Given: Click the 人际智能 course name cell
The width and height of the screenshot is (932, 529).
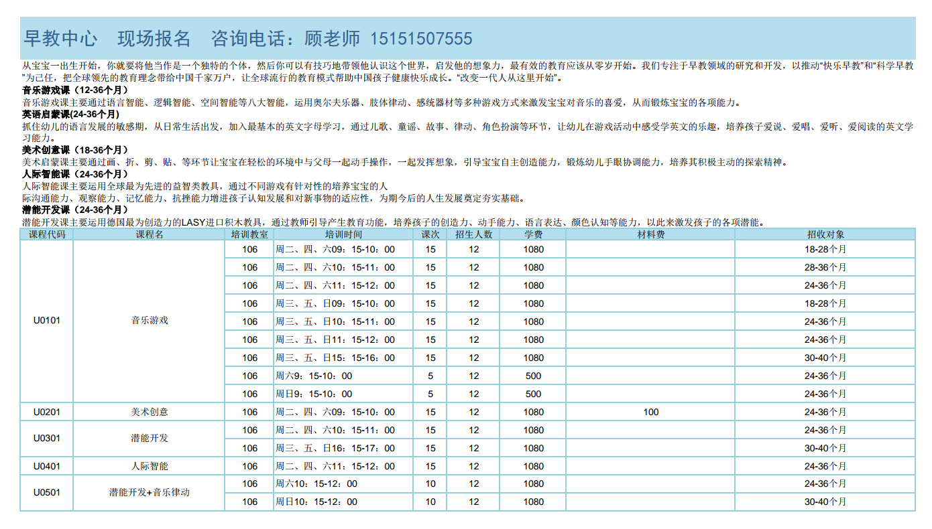Looking at the screenshot, I should (x=150, y=466).
